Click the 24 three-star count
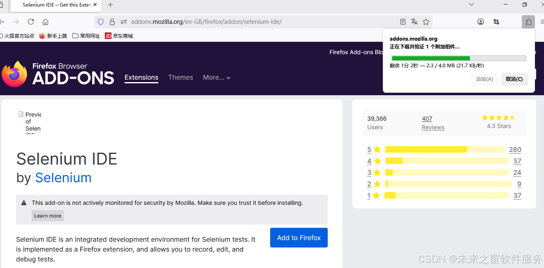544x268 pixels. (517, 172)
